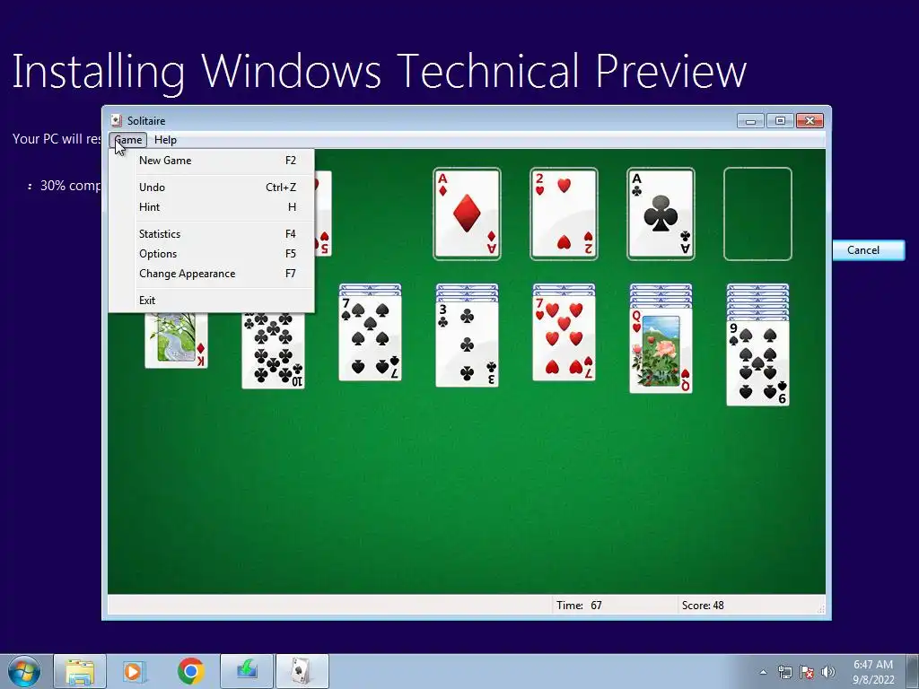Viewport: 919px width, 689px height.
Task: Grab the Solitaire window resize grip
Action: (x=821, y=609)
